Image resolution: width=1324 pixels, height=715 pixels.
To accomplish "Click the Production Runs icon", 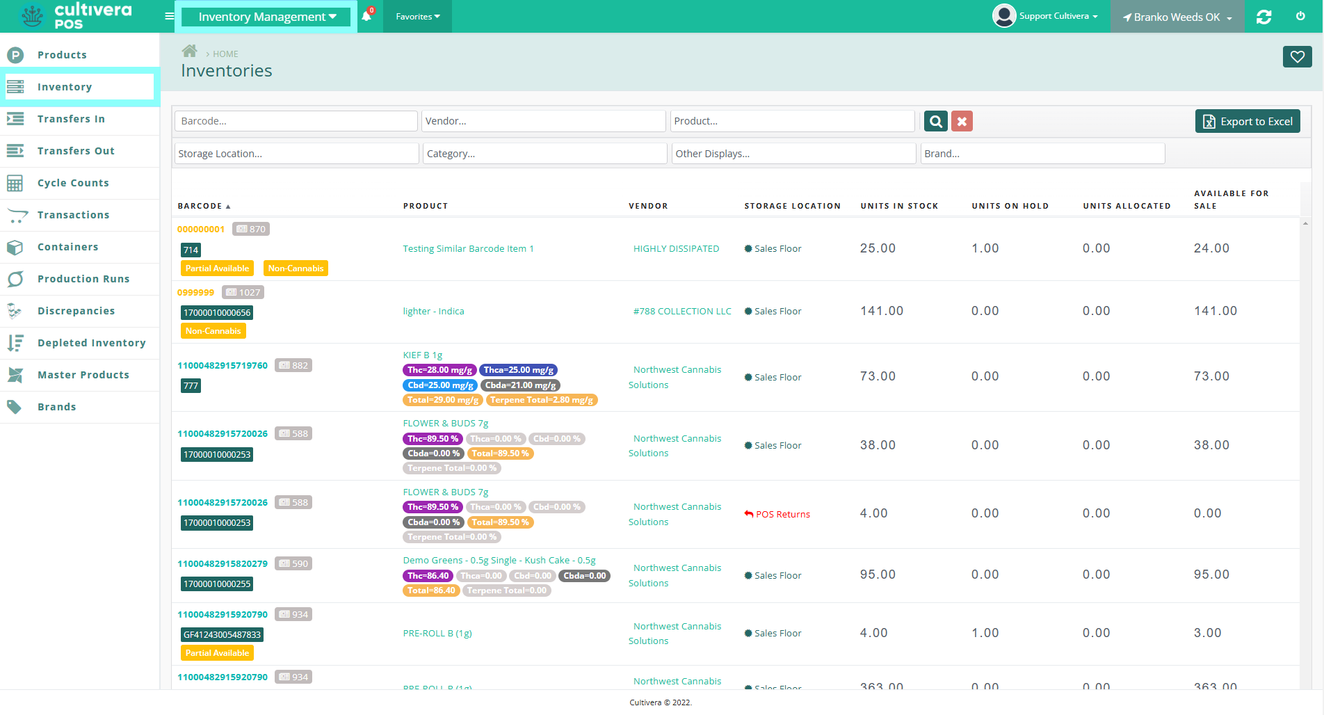I will coord(15,279).
